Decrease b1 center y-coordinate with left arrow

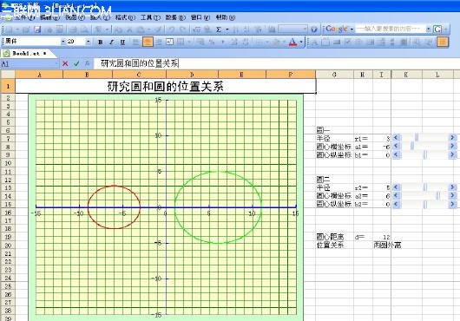click(397, 154)
